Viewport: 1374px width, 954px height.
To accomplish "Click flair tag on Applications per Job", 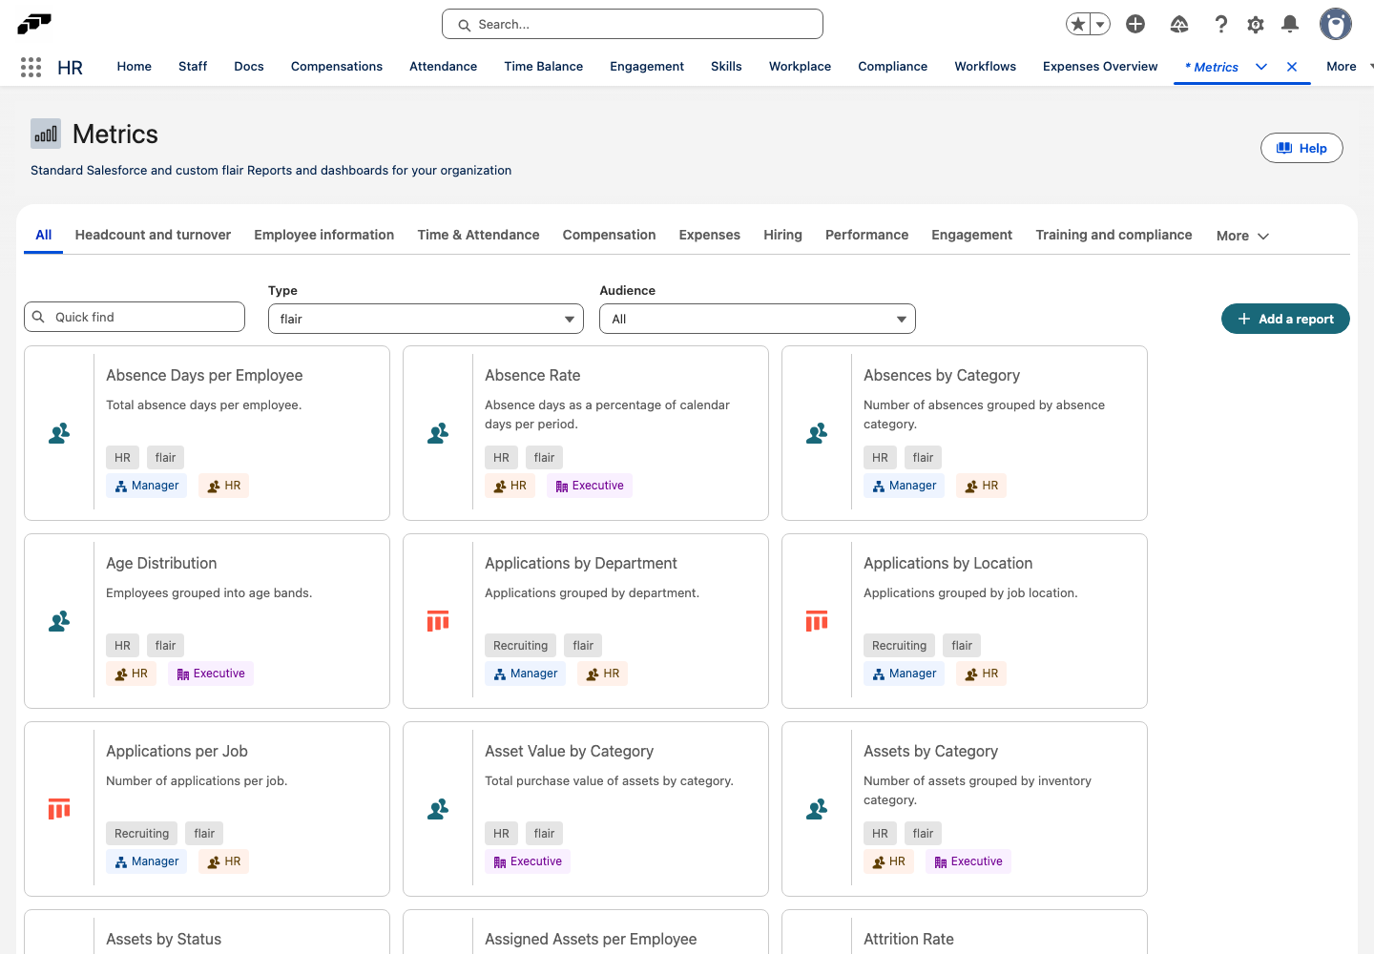I will [x=204, y=834].
